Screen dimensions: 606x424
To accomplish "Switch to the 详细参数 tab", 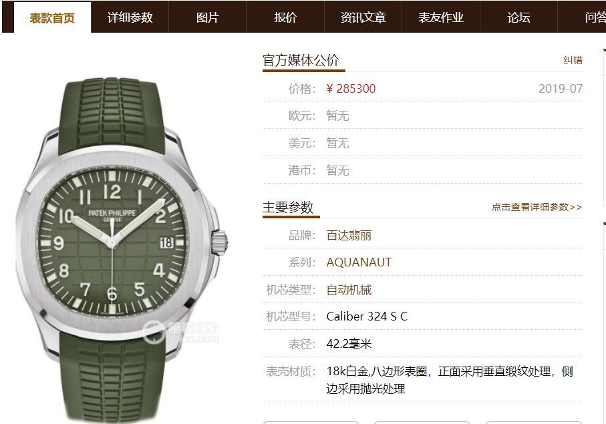I will 130,17.
